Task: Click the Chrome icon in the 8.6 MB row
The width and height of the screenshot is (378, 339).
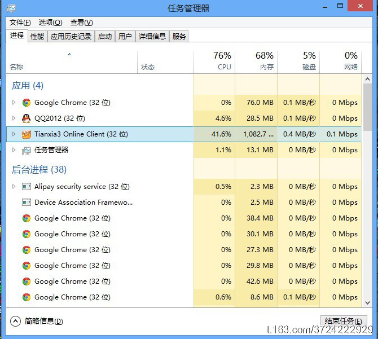Action: (27, 297)
